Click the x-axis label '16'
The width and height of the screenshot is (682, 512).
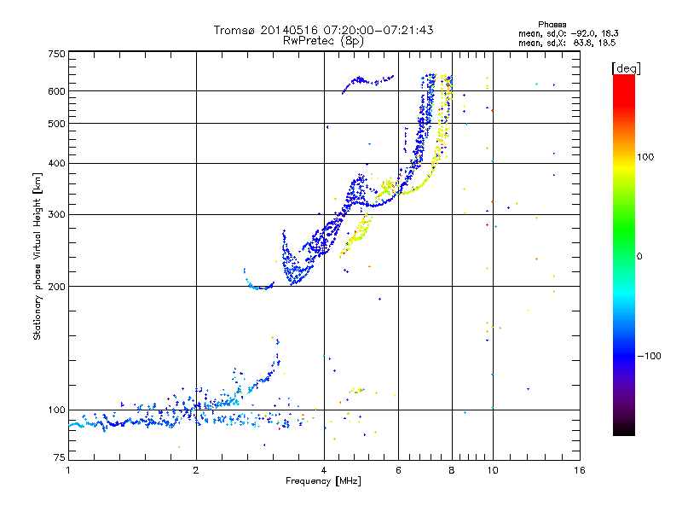pyautogui.click(x=580, y=470)
